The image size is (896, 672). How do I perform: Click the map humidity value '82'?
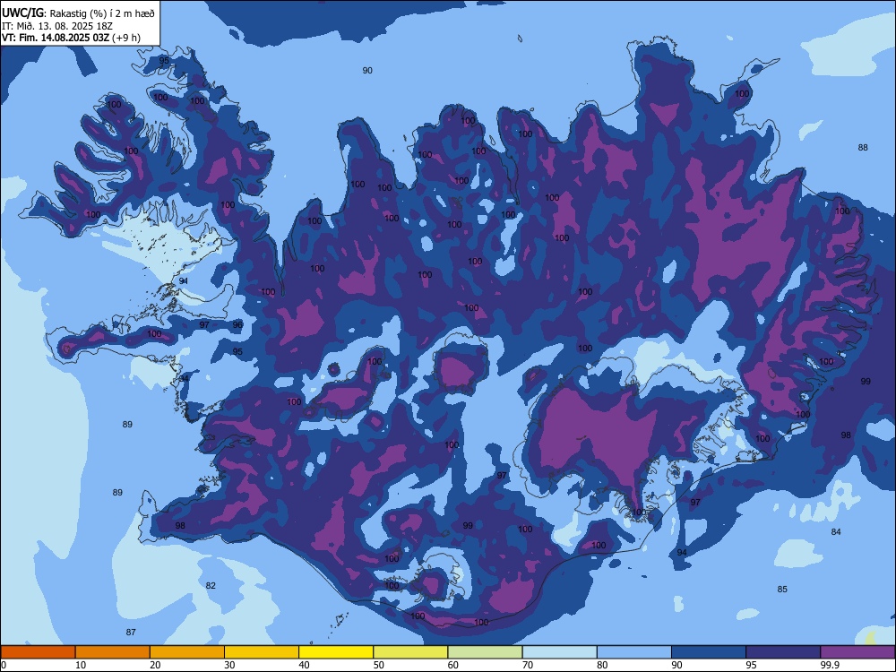[211, 586]
